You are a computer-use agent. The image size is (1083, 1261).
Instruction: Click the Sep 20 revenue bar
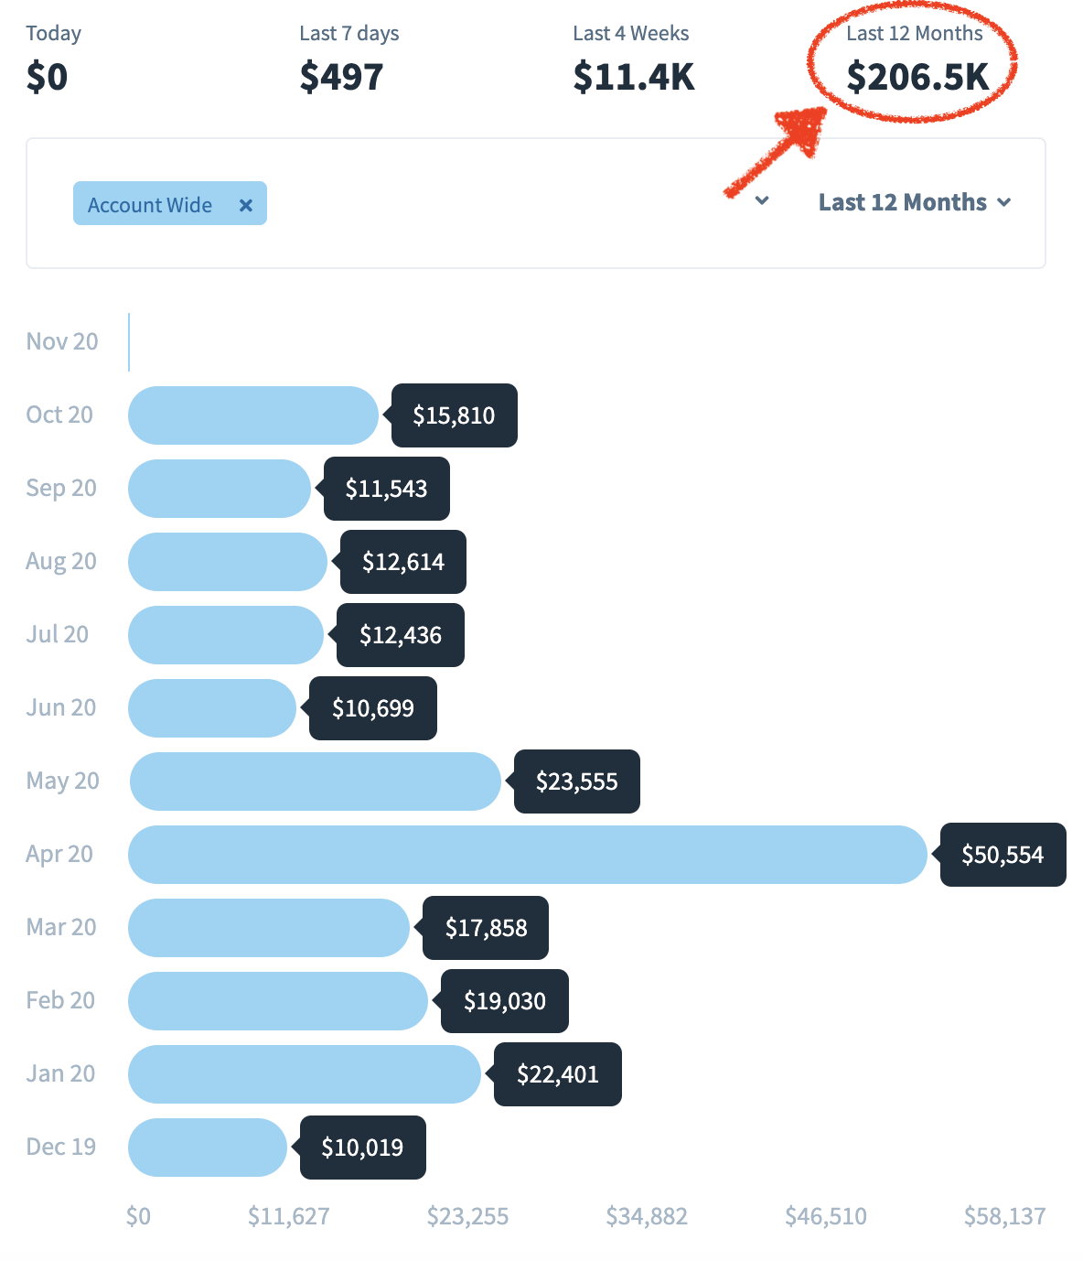pyautogui.click(x=220, y=489)
